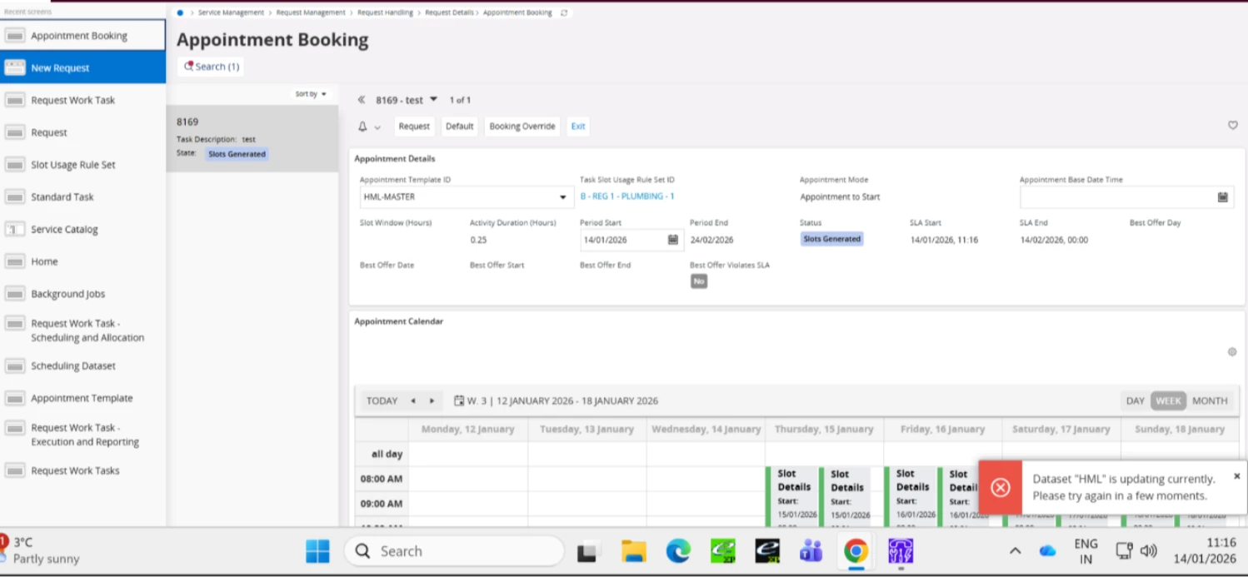Open the week date picker W. 3
This screenshot has width=1248, height=577.
[x=556, y=400]
